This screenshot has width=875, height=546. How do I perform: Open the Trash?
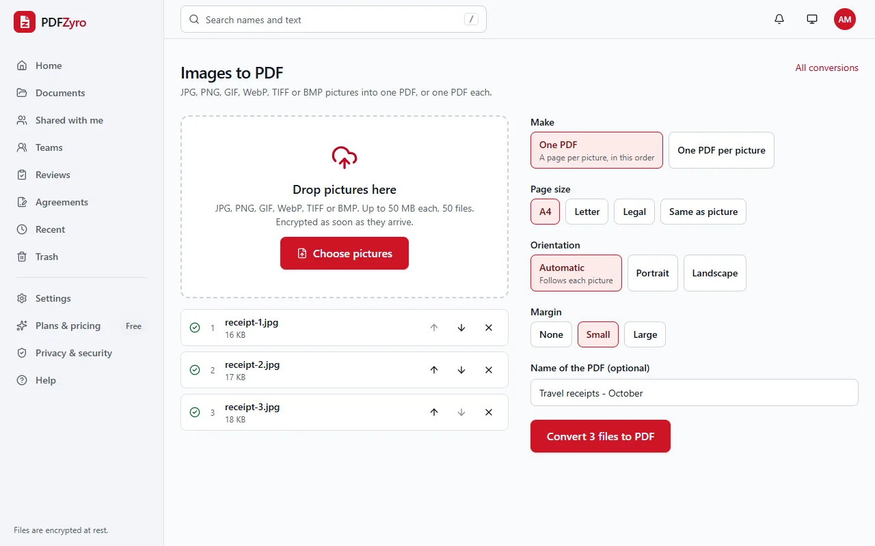pos(82,257)
